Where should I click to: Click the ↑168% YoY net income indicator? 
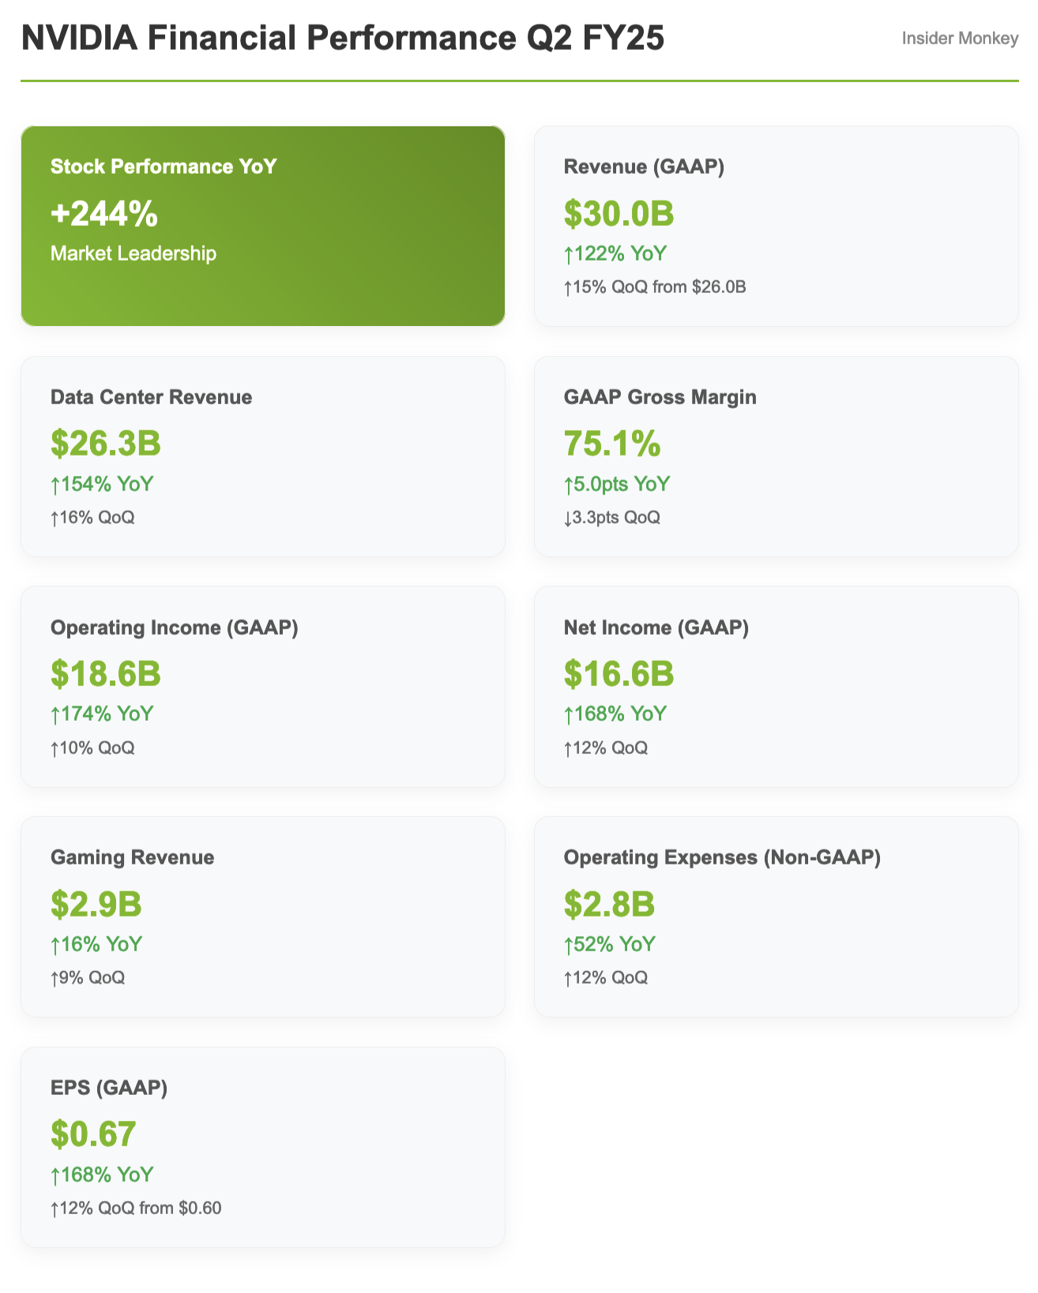point(615,714)
